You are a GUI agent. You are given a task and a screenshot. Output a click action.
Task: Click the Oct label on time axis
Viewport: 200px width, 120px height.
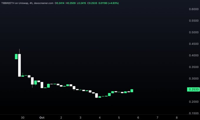42,118
